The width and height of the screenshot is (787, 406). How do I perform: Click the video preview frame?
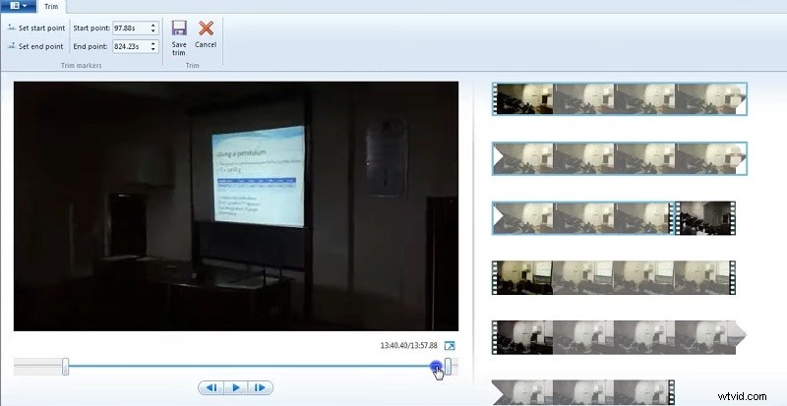236,205
